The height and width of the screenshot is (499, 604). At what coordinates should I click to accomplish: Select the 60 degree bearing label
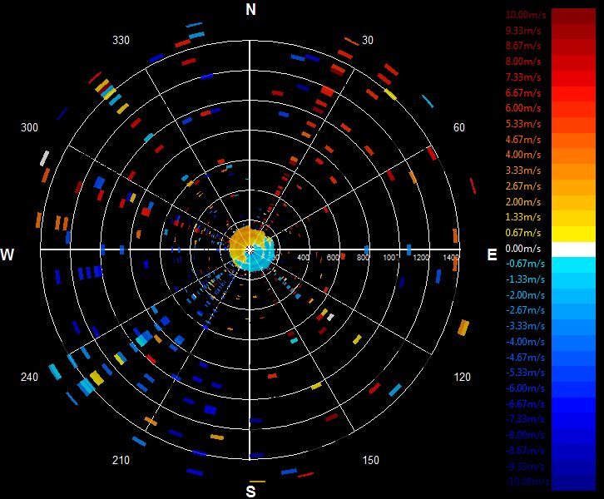[459, 127]
